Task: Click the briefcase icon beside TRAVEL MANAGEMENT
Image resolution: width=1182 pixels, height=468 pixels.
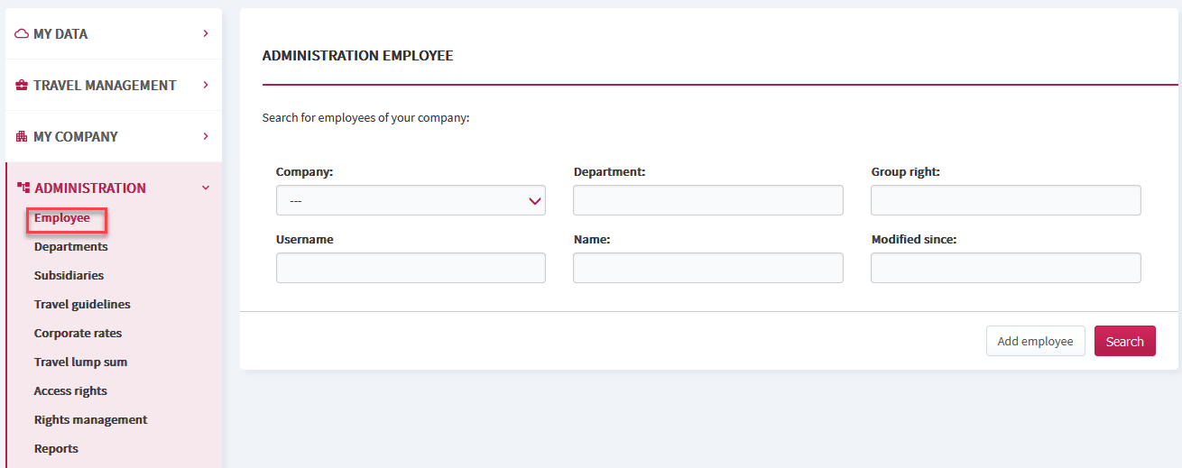Action: [23, 85]
